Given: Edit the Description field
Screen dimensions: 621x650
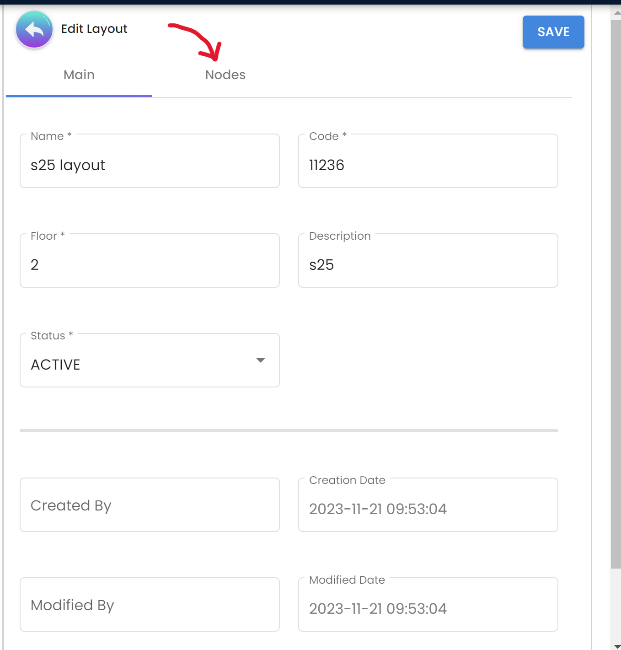Looking at the screenshot, I should (428, 265).
